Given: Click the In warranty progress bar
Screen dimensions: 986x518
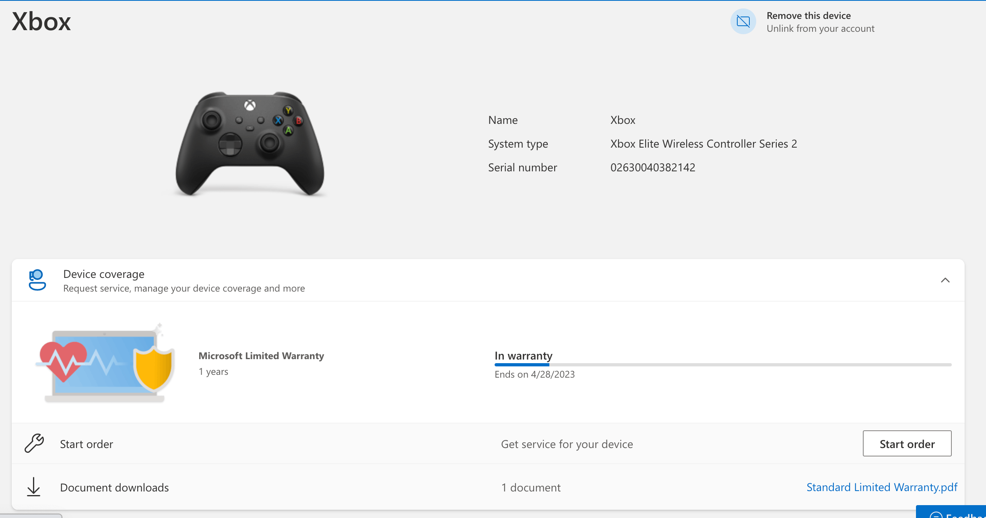Looking at the screenshot, I should tap(723, 365).
